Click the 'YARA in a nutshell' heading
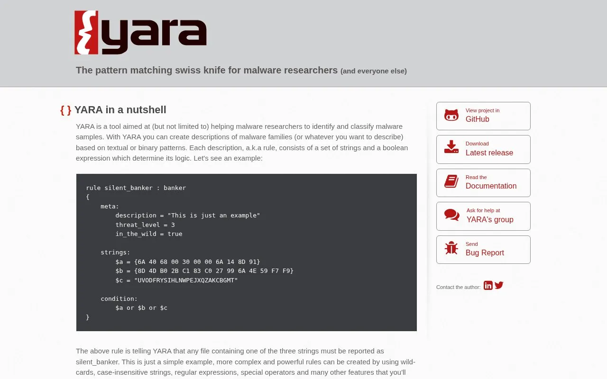 (120, 110)
